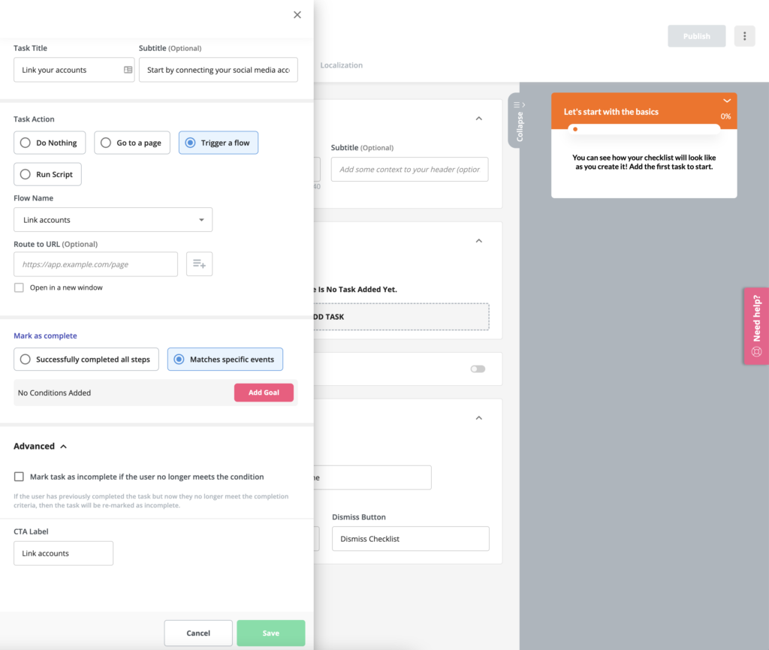This screenshot has width=769, height=650.
Task: Click the 'No Conditions Added' text
Action: click(x=54, y=393)
